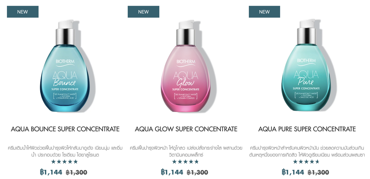Open the green Aqua Pure bottle image

point(306,66)
